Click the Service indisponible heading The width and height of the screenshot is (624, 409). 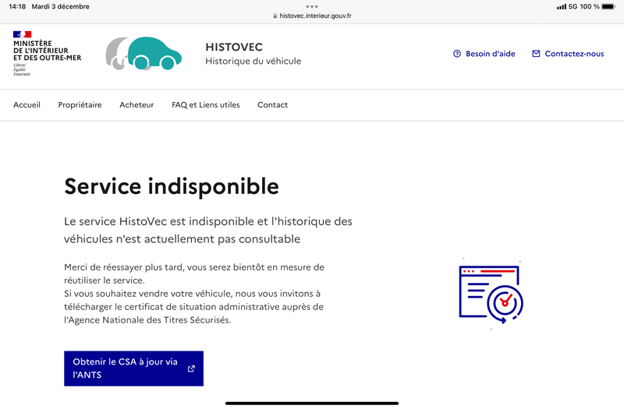pos(172,186)
